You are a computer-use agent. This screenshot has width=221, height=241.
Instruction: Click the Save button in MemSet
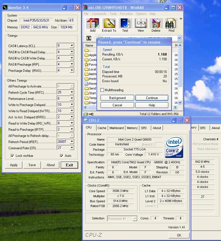click(32, 165)
